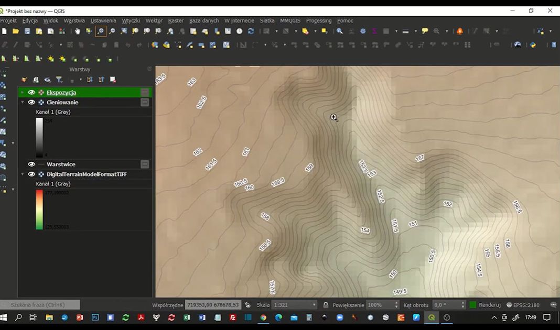The height and width of the screenshot is (330, 560).
Task: Select the Warstwice layer in the panel
Action: [x=61, y=164]
